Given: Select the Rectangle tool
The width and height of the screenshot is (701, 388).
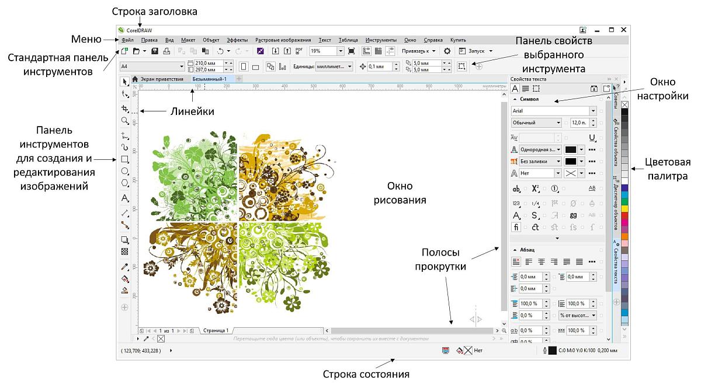Looking at the screenshot, I should tap(124, 159).
